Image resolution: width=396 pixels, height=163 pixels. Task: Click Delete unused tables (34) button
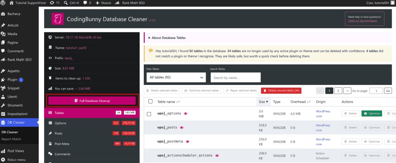click(x=281, y=91)
